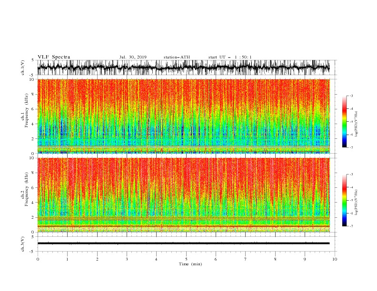Click time axis tick label "6"
The height and width of the screenshot is (291, 377).
pos(216,259)
